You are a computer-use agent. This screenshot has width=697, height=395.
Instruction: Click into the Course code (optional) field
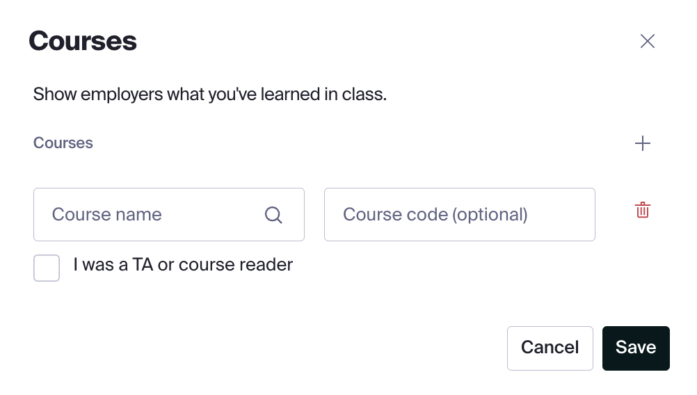(459, 215)
